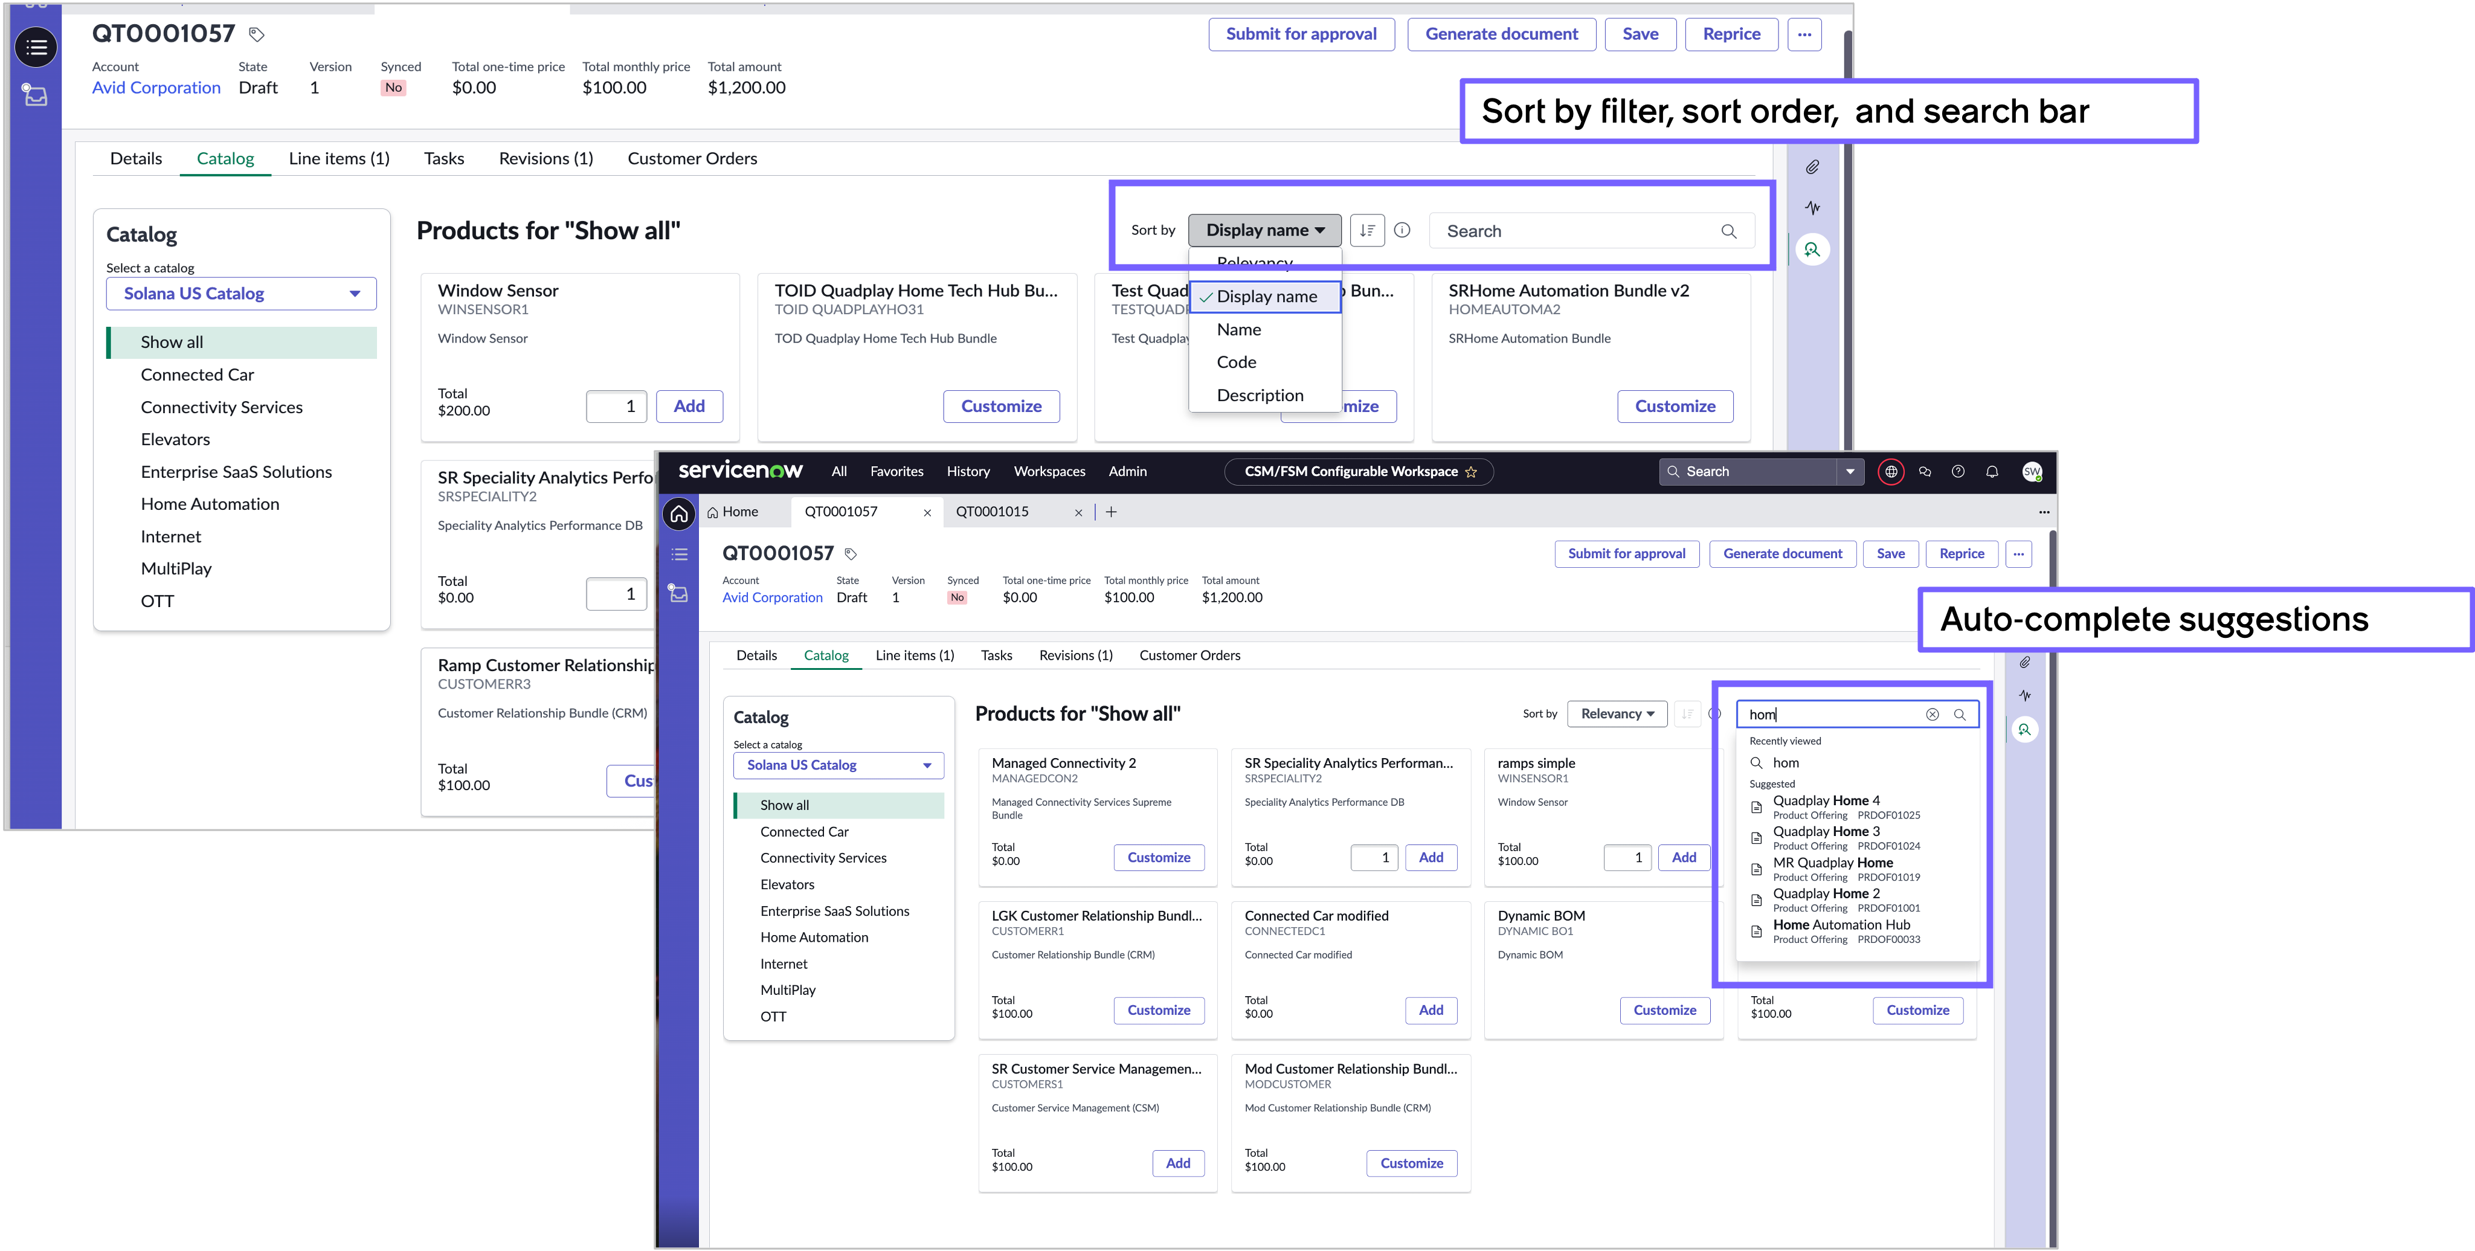Viewport: 2475px width, 1251px height.
Task: Open Revisions (1) tab in front window
Action: click(x=1076, y=655)
